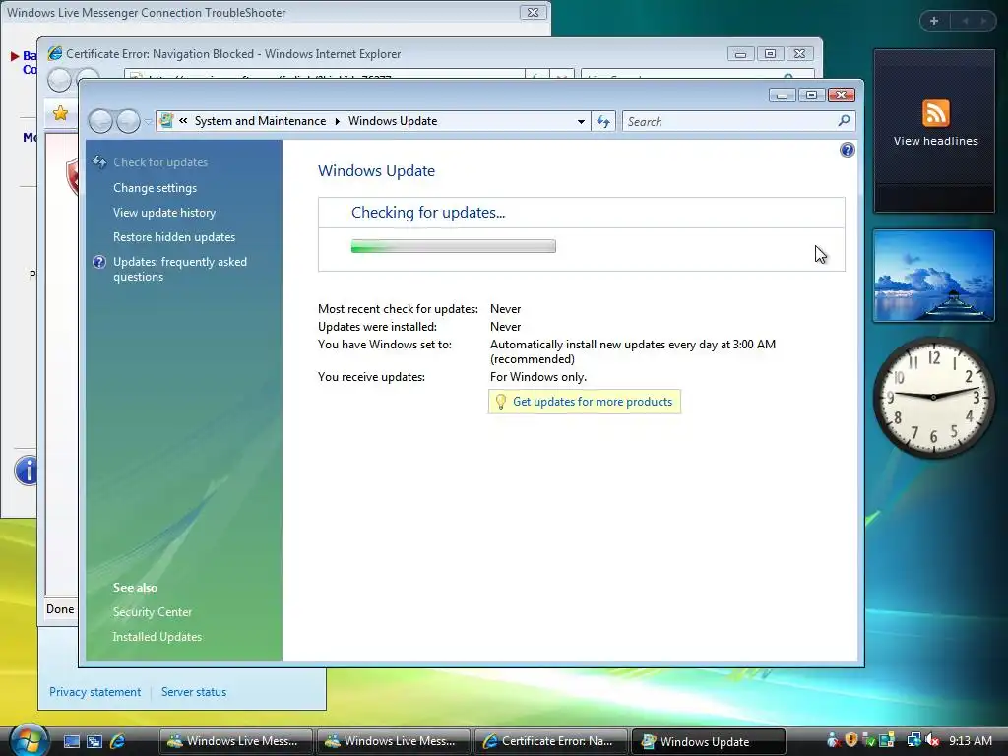Select System and Maintenance in the breadcrumb
Image resolution: width=1008 pixels, height=756 pixels.
tap(260, 121)
